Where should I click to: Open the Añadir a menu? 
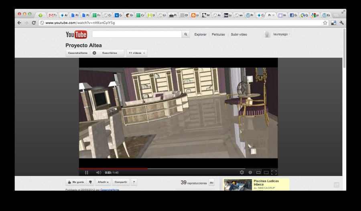[x=103, y=182]
